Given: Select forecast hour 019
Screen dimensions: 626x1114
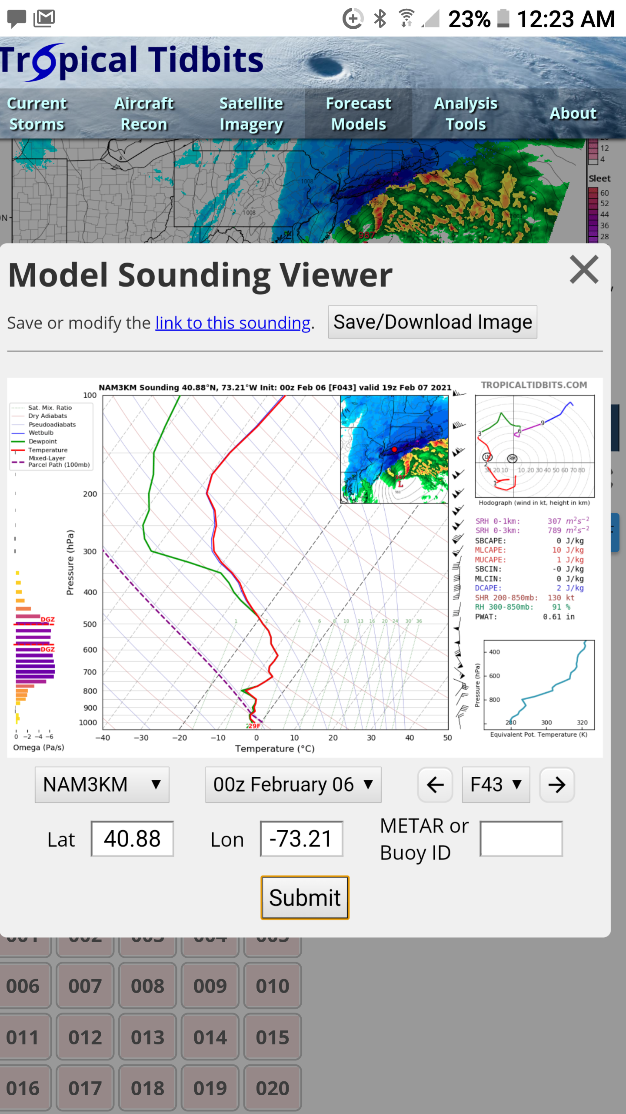Looking at the screenshot, I should (210, 1088).
